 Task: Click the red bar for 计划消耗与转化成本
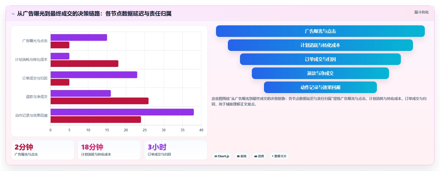tap(84, 64)
